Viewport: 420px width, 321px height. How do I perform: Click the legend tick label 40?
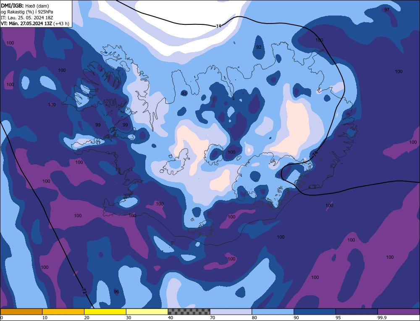pyautogui.click(x=171, y=318)
